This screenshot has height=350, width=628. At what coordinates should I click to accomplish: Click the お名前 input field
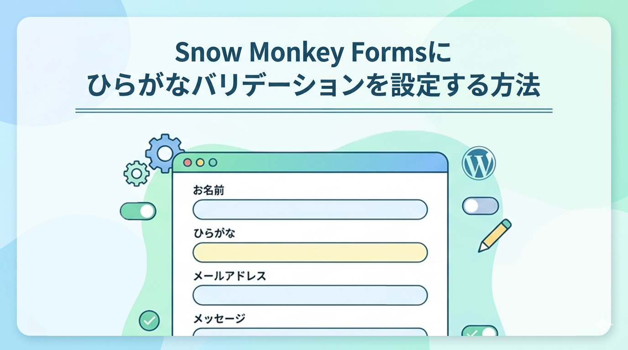pyautogui.click(x=310, y=210)
